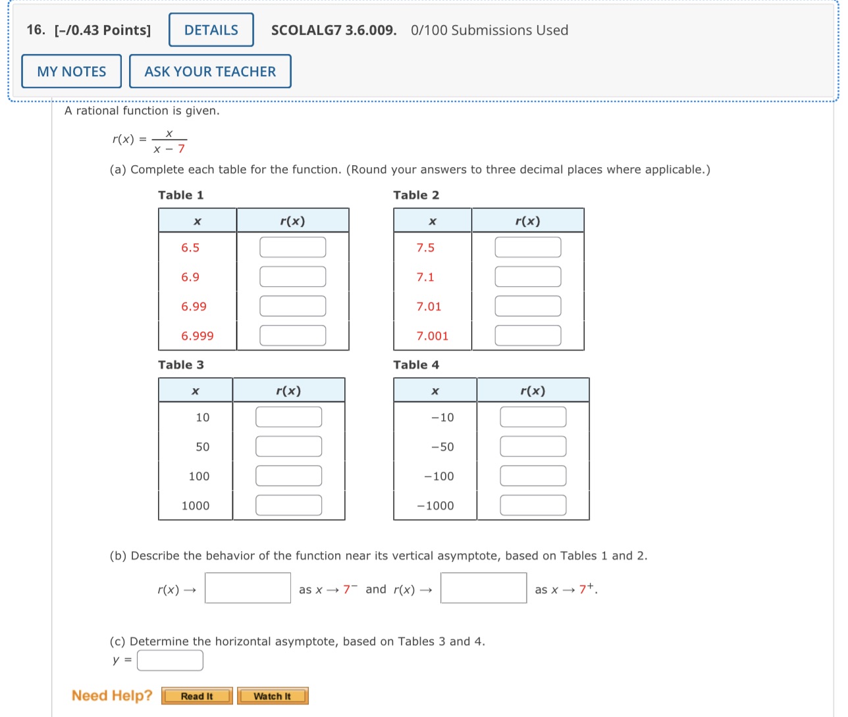Screen dimensions: 848x717
Task: Open MY NOTES
Action: (71, 71)
